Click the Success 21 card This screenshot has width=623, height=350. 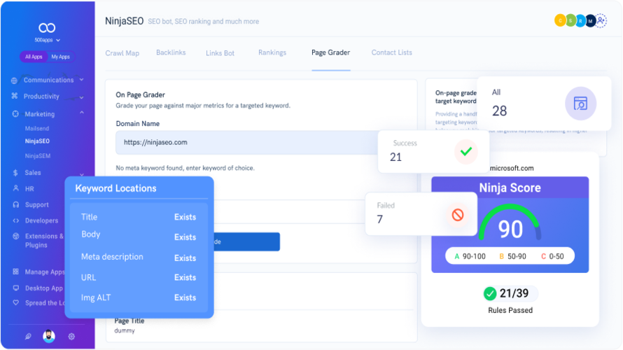[x=433, y=151]
